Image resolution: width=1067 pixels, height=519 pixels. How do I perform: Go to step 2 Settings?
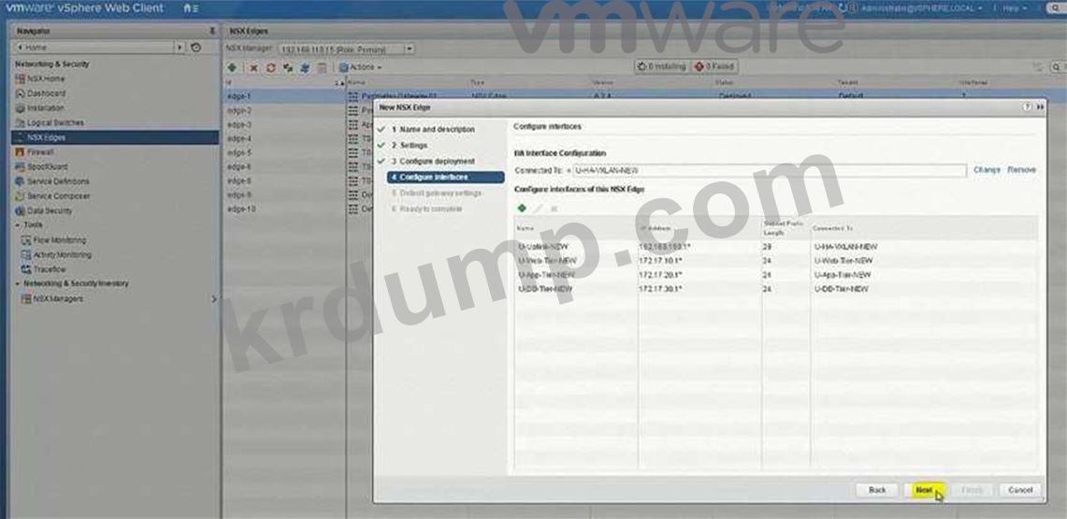[409, 146]
